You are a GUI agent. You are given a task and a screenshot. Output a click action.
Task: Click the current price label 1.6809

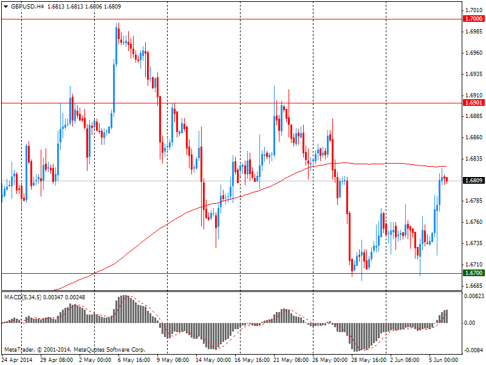click(x=474, y=181)
